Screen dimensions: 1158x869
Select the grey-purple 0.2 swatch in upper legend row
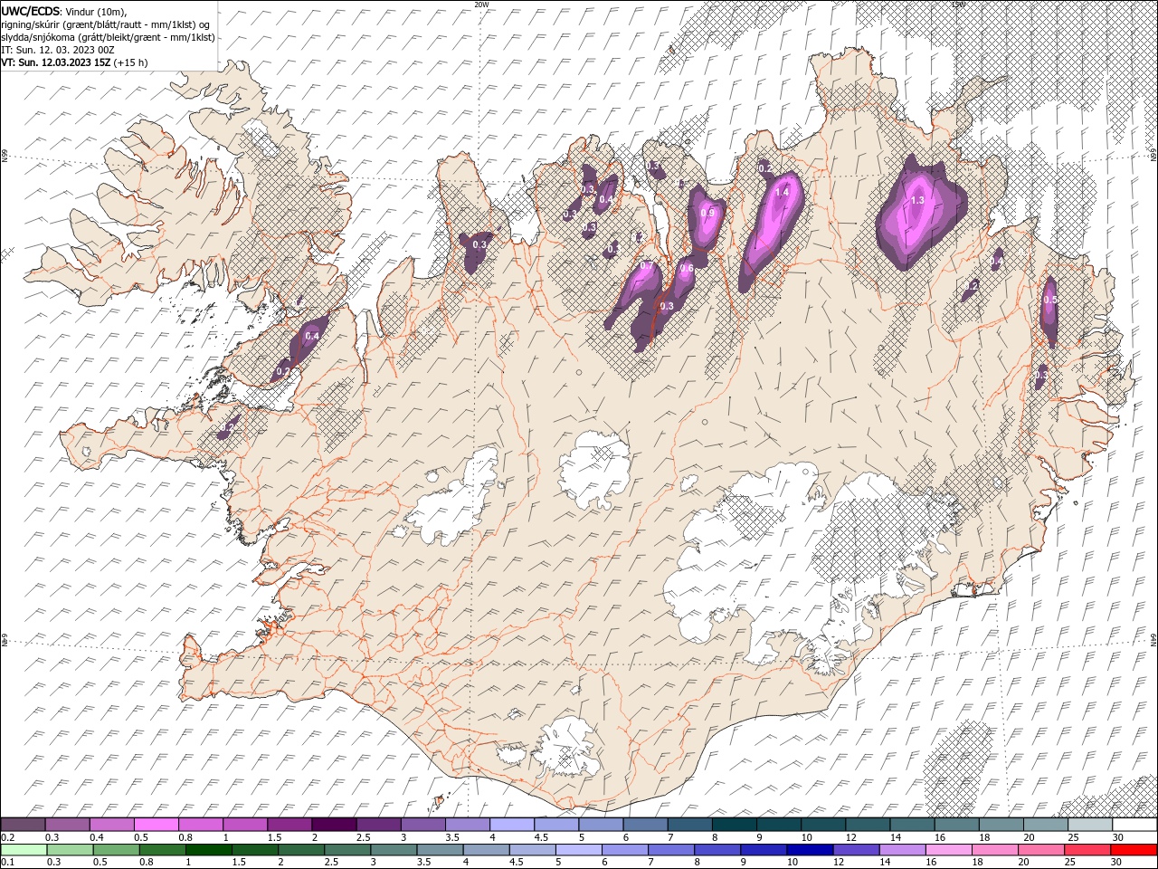tap(24, 825)
